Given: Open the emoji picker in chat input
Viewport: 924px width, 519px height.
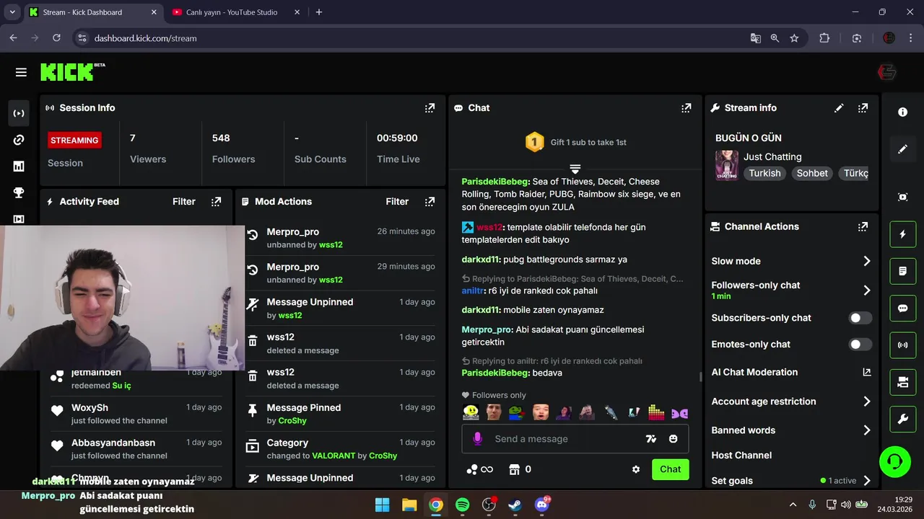Looking at the screenshot, I should [x=673, y=438].
